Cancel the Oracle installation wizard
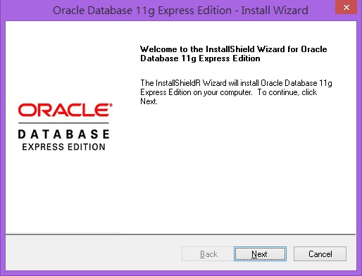The width and height of the screenshot is (362, 276). 320,253
